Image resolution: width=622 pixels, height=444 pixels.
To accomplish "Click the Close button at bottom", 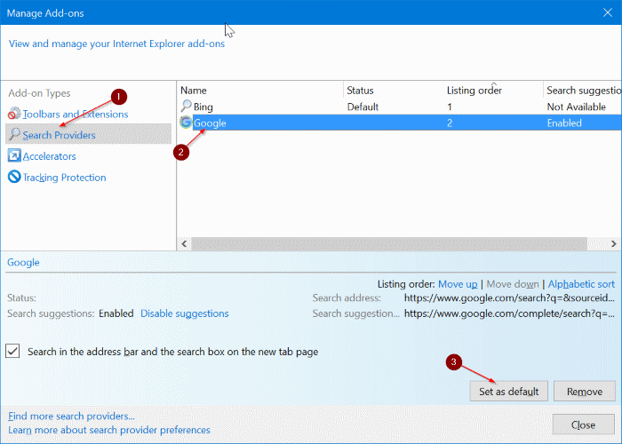I will (x=583, y=424).
